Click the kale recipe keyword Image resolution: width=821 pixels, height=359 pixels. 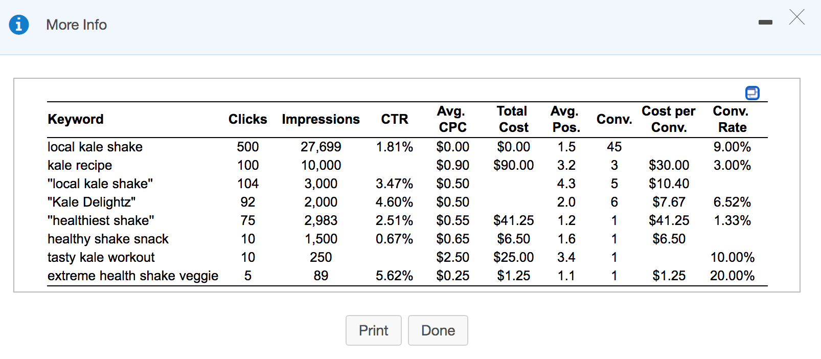(80, 165)
